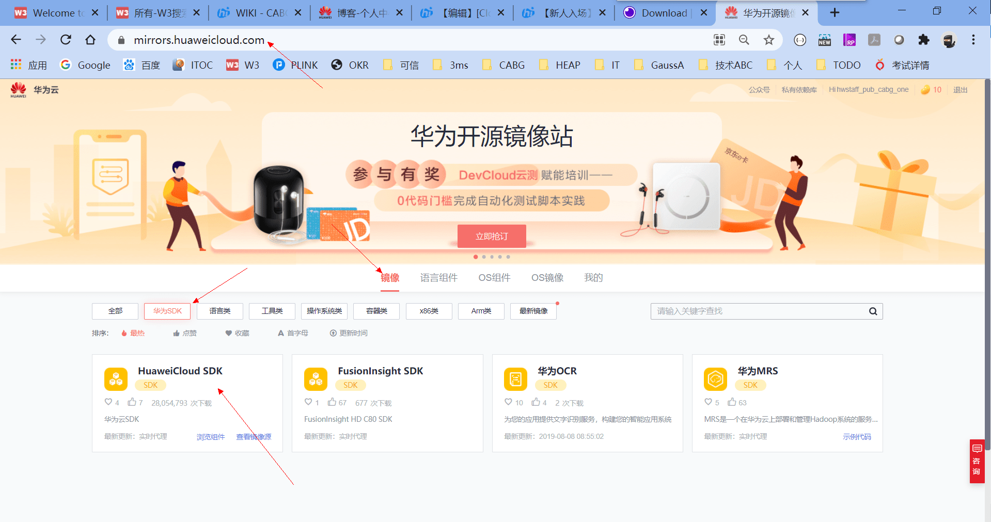Open 示例代码 link on 华为MRS card
This screenshot has width=991, height=522.
857,437
